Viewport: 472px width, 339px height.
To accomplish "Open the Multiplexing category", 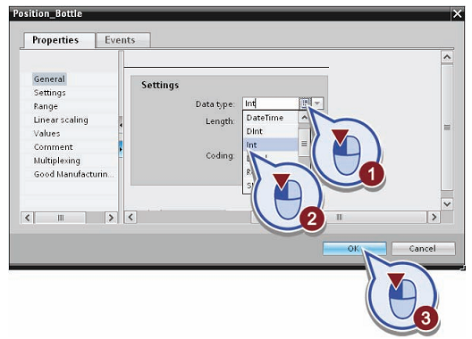I will click(x=57, y=161).
